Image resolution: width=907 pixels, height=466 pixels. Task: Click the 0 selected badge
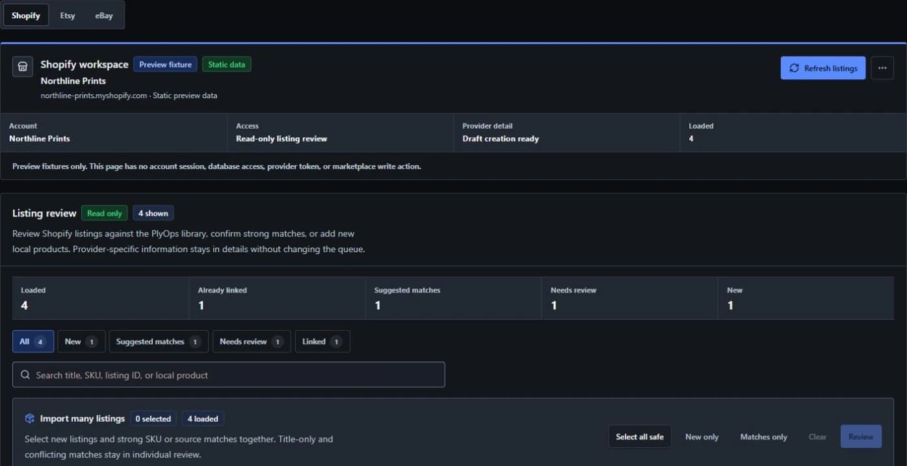[153, 419]
